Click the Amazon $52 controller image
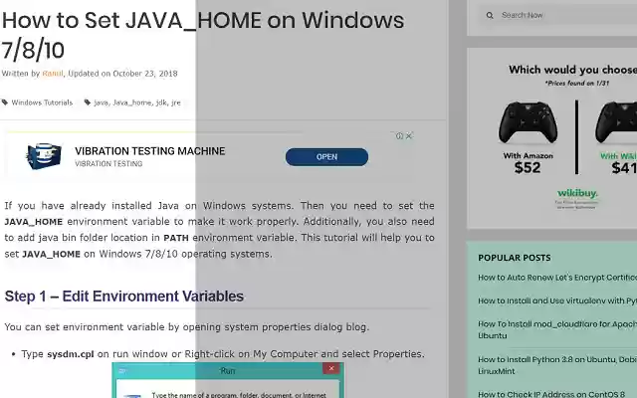Image resolution: width=637 pixels, height=398 pixels. click(528, 122)
